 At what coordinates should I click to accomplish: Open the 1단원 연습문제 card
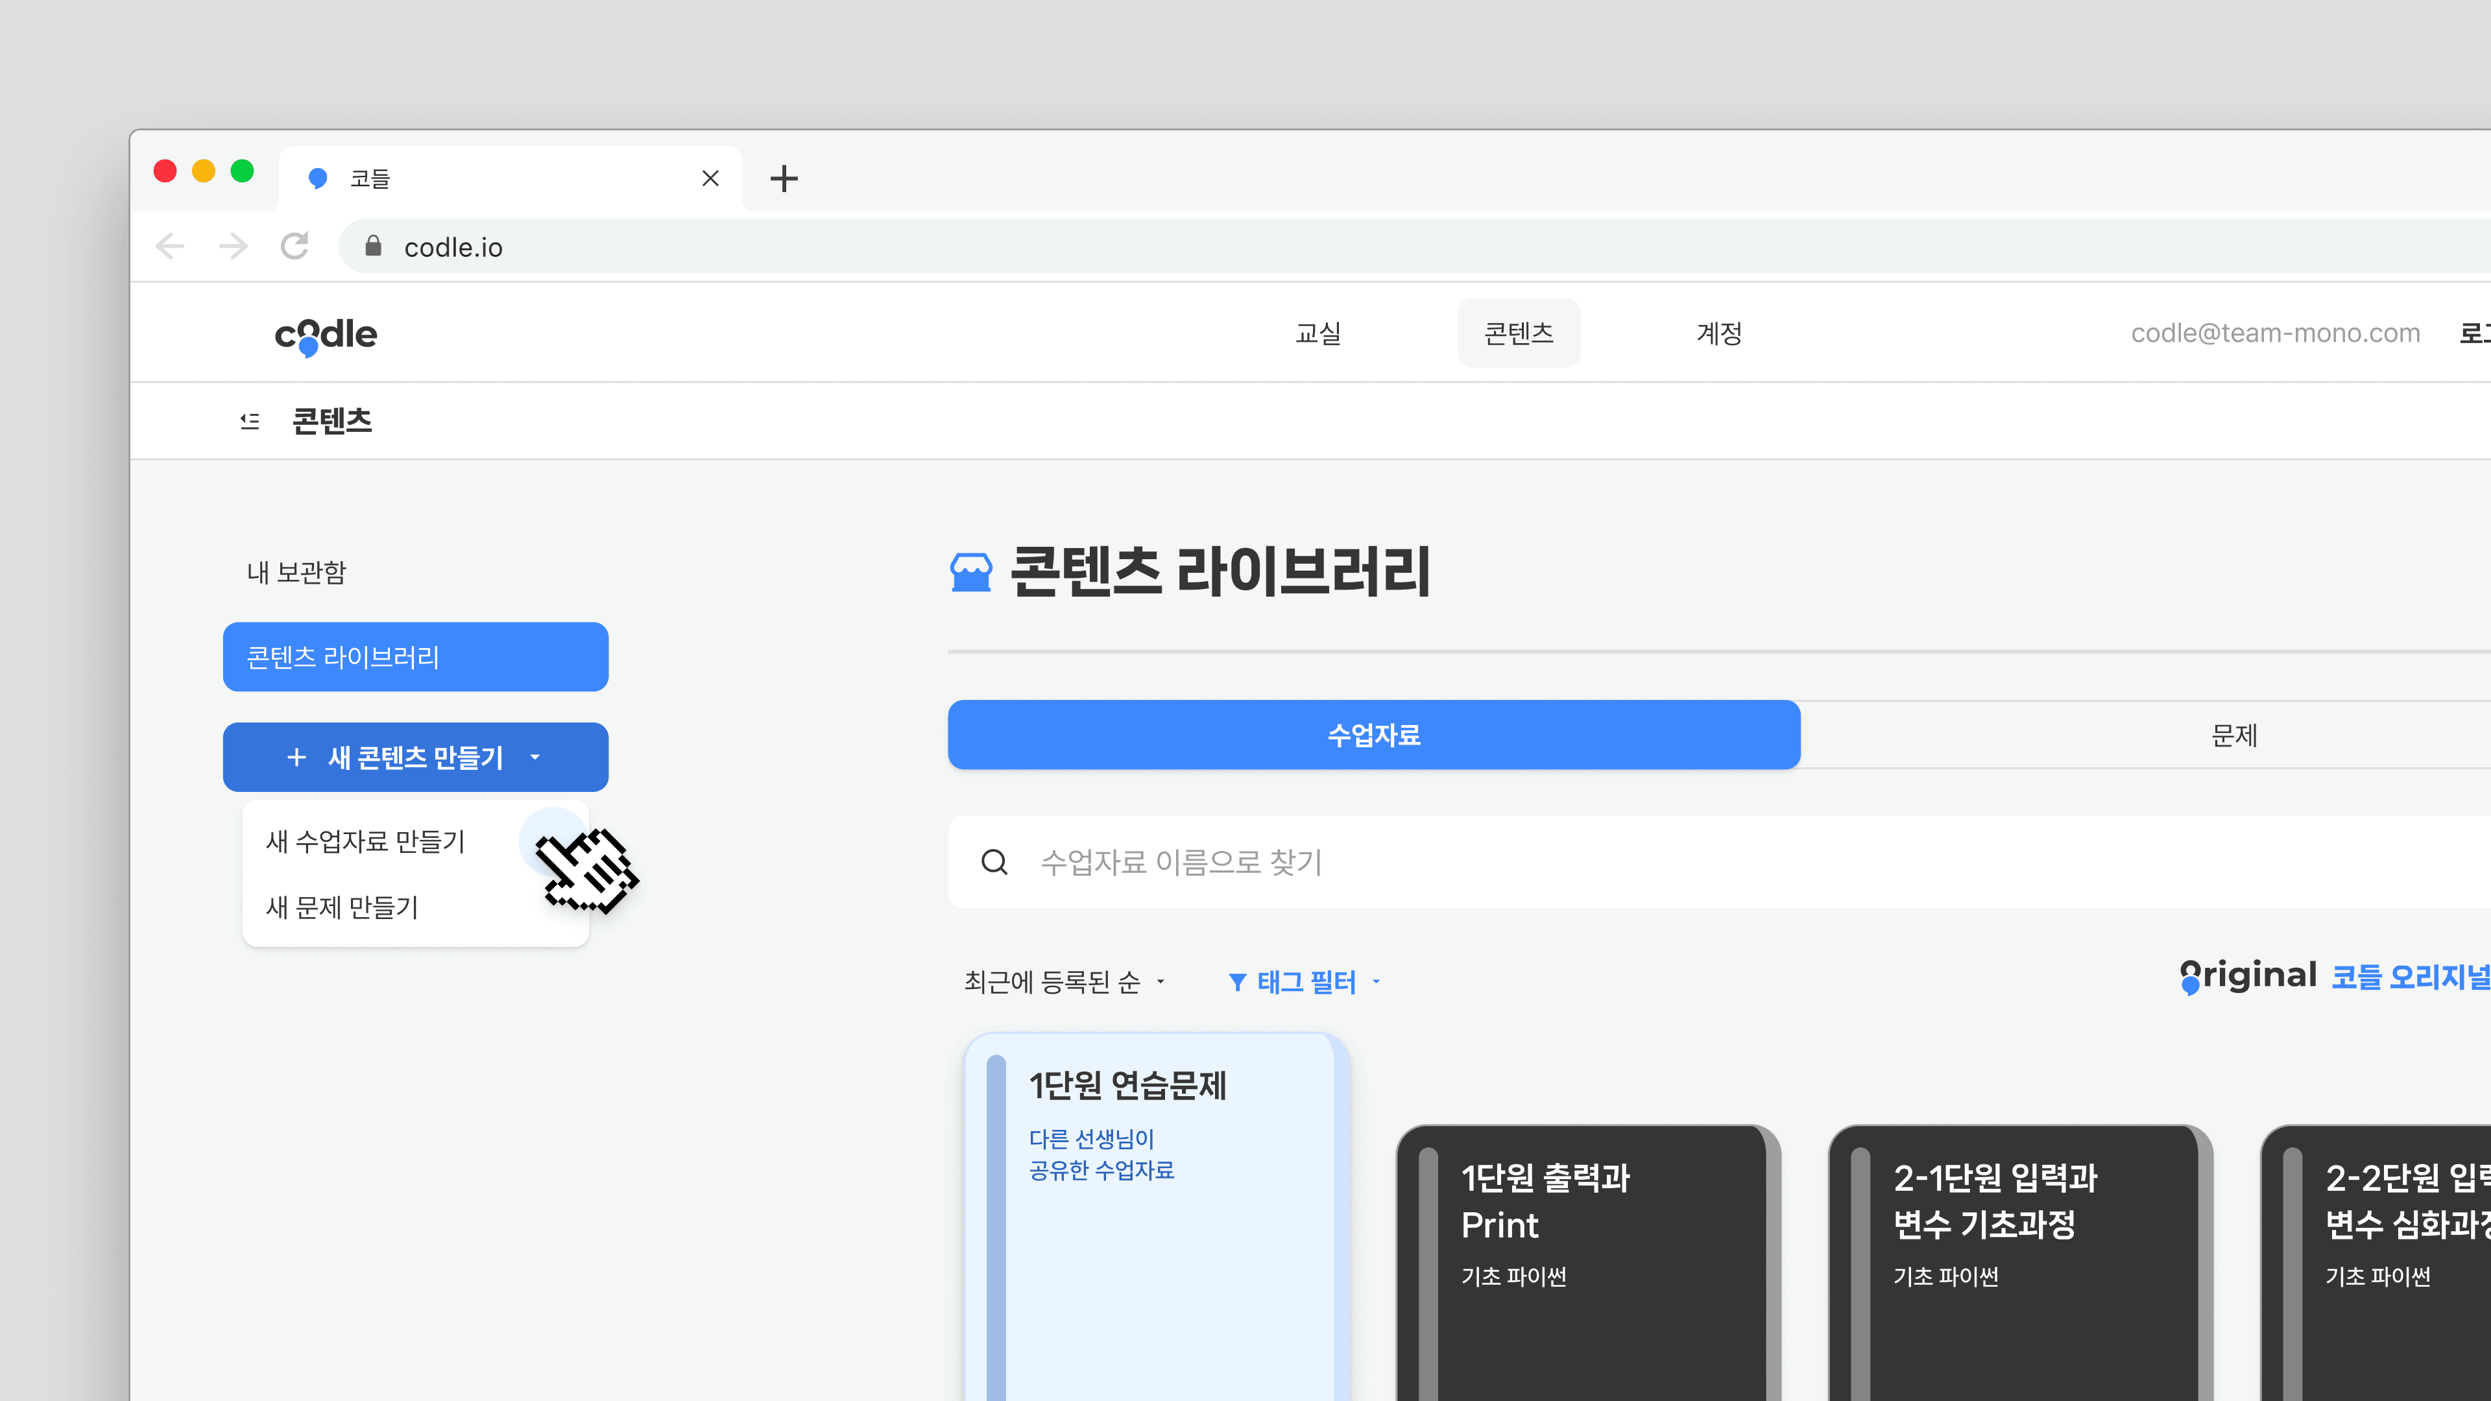coord(1157,1216)
